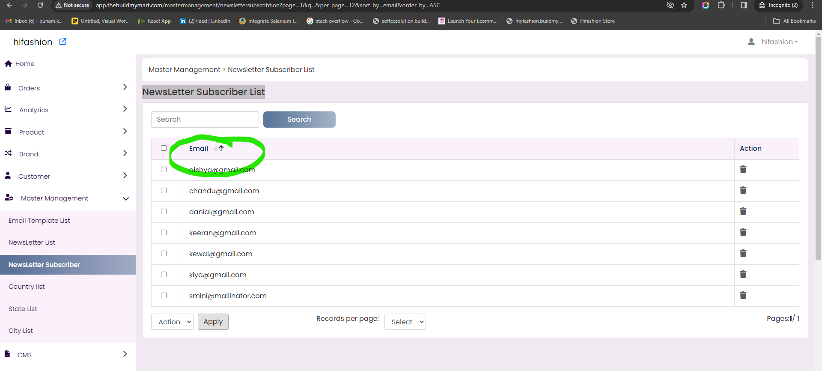Screen dimensions: 822x371
Task: Click the Search text input field
Action: tap(205, 120)
